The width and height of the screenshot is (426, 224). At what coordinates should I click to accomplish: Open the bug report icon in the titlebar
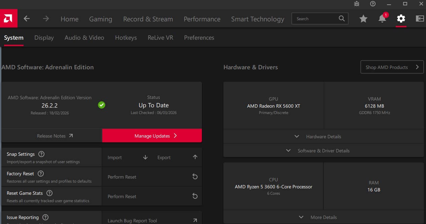click(x=356, y=4)
